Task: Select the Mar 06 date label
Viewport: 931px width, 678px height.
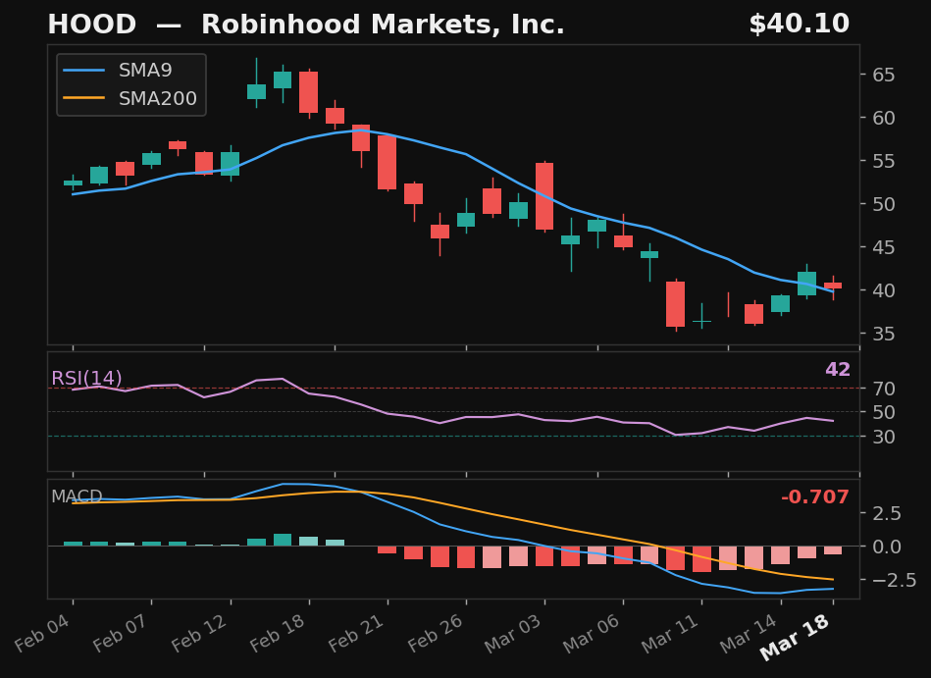Action: pyautogui.click(x=592, y=633)
